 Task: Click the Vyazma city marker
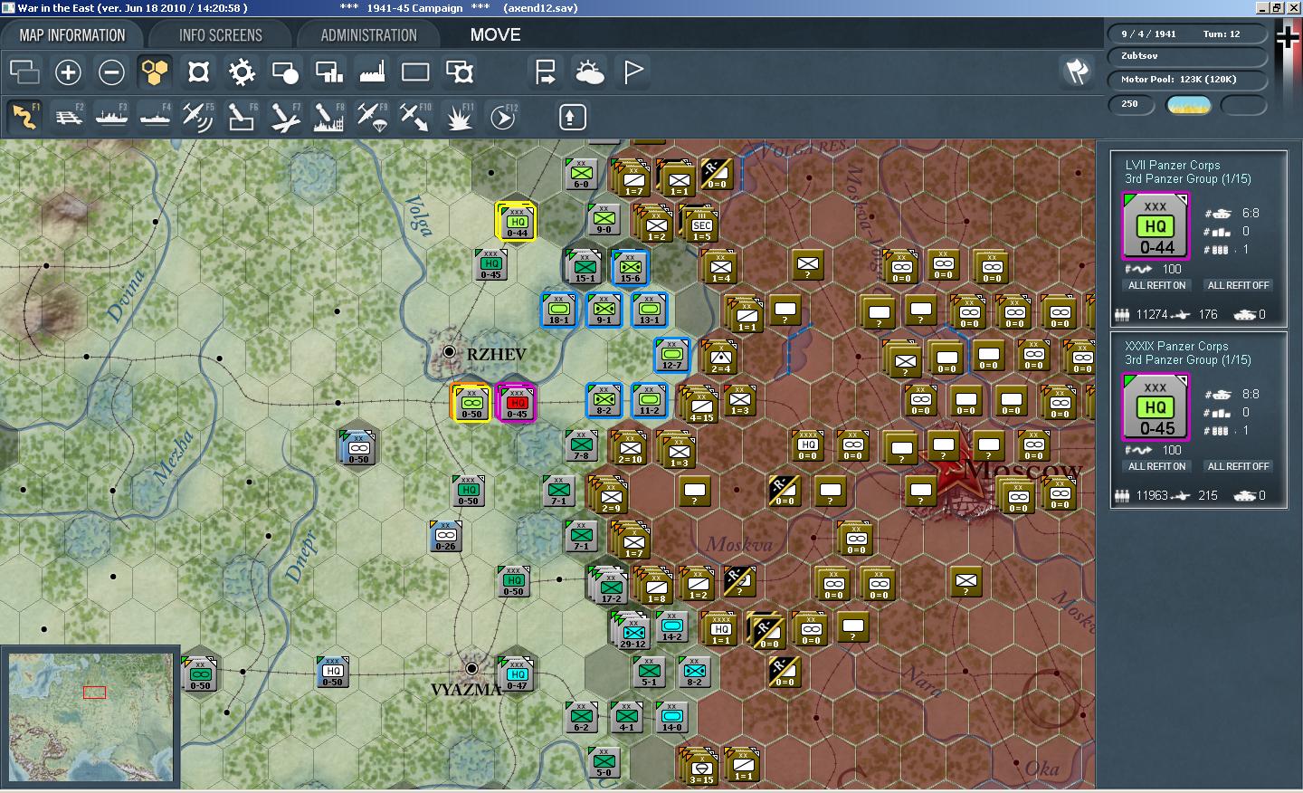click(x=471, y=669)
